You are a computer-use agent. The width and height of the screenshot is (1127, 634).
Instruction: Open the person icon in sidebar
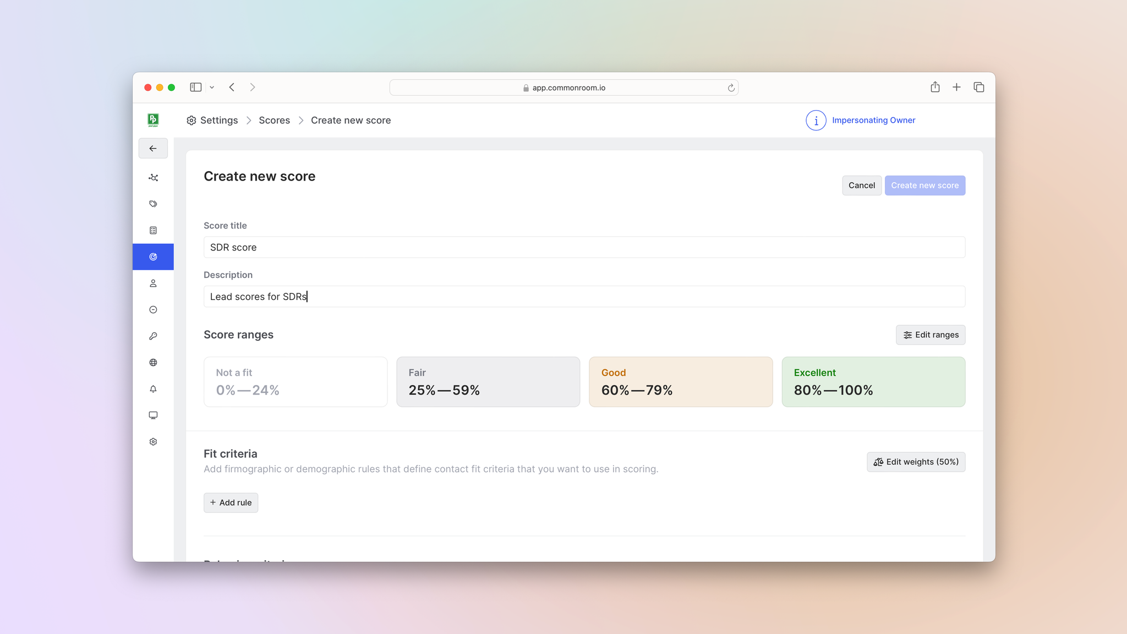tap(153, 283)
